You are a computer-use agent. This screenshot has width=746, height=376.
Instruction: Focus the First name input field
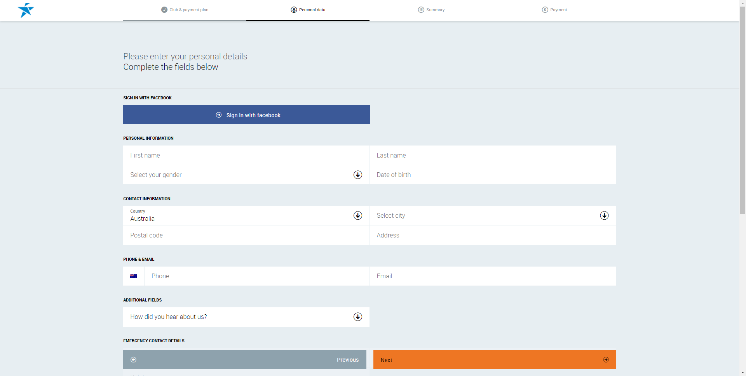[246, 155]
